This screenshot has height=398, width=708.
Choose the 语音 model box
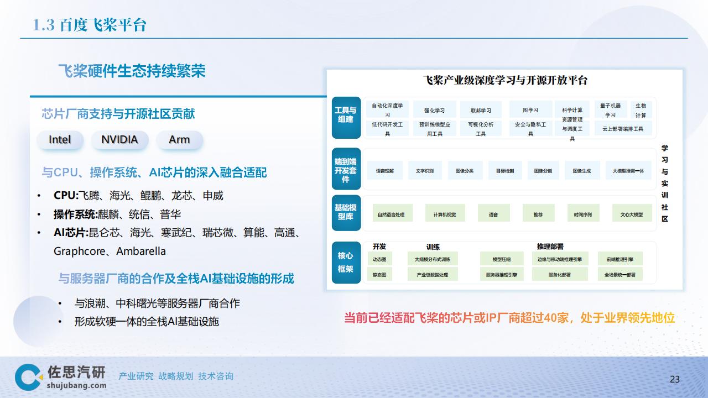tap(493, 214)
